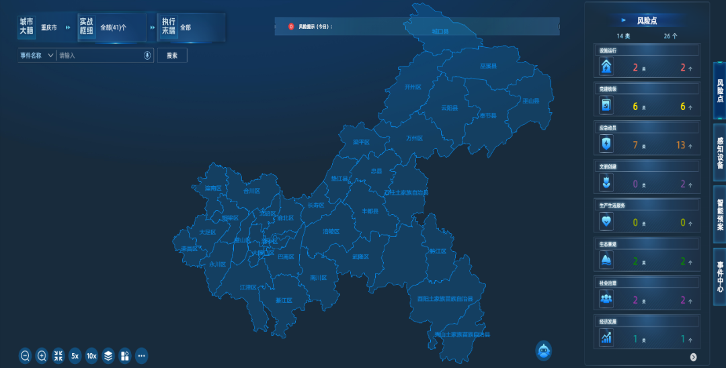Click the 应急动员 shield lightning icon
The image size is (726, 368).
(x=606, y=144)
